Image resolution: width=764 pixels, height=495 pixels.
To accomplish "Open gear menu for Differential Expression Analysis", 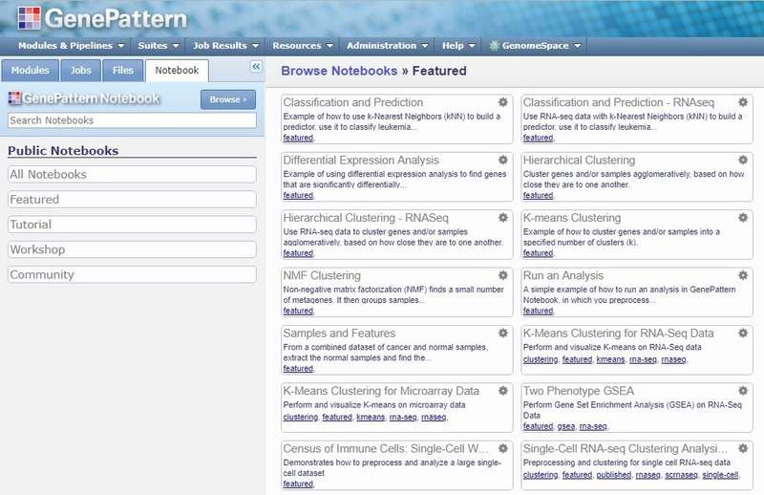I will pos(503,160).
